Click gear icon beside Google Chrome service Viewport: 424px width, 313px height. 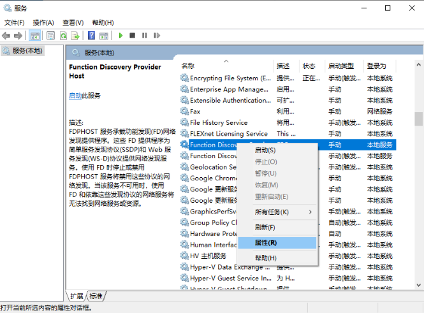(x=184, y=178)
